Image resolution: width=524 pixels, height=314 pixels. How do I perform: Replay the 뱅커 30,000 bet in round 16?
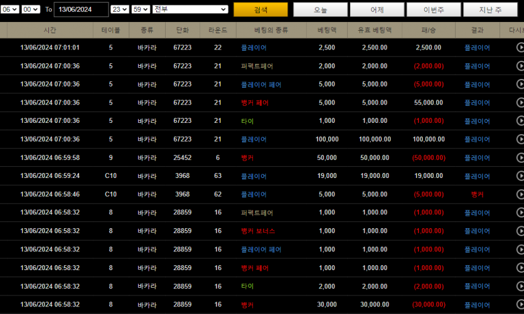[520, 305]
